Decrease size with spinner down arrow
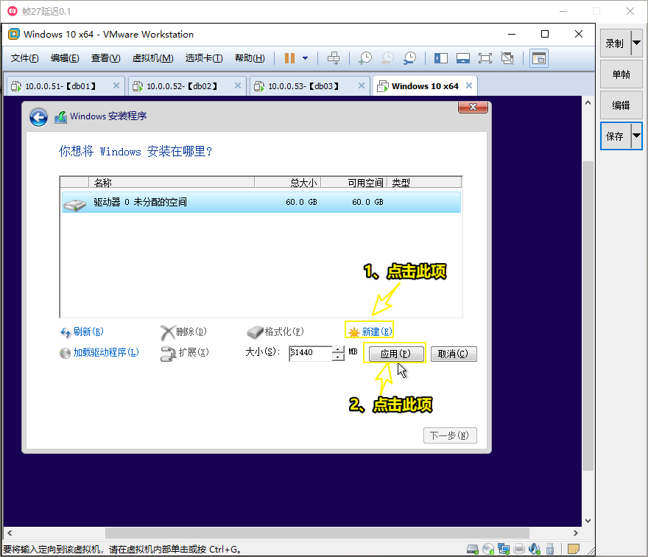Screen dimensions: 648x557 pyautogui.click(x=338, y=357)
